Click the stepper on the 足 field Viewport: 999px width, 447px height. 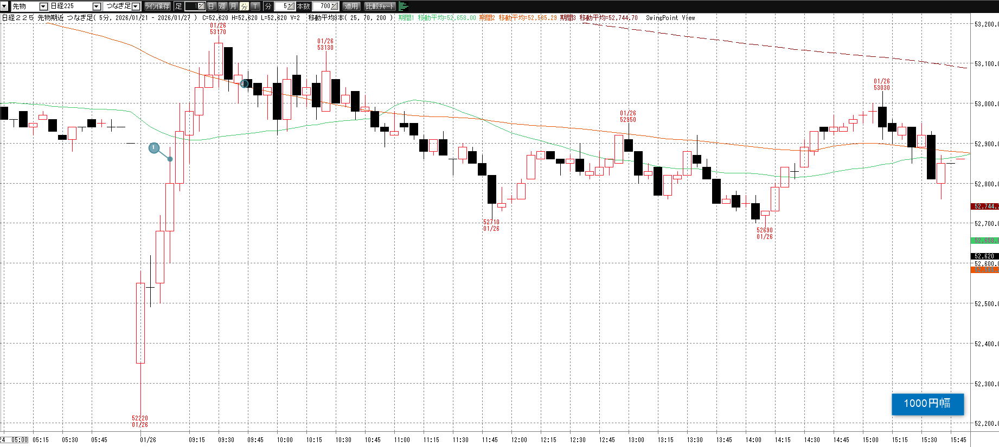(201, 6)
